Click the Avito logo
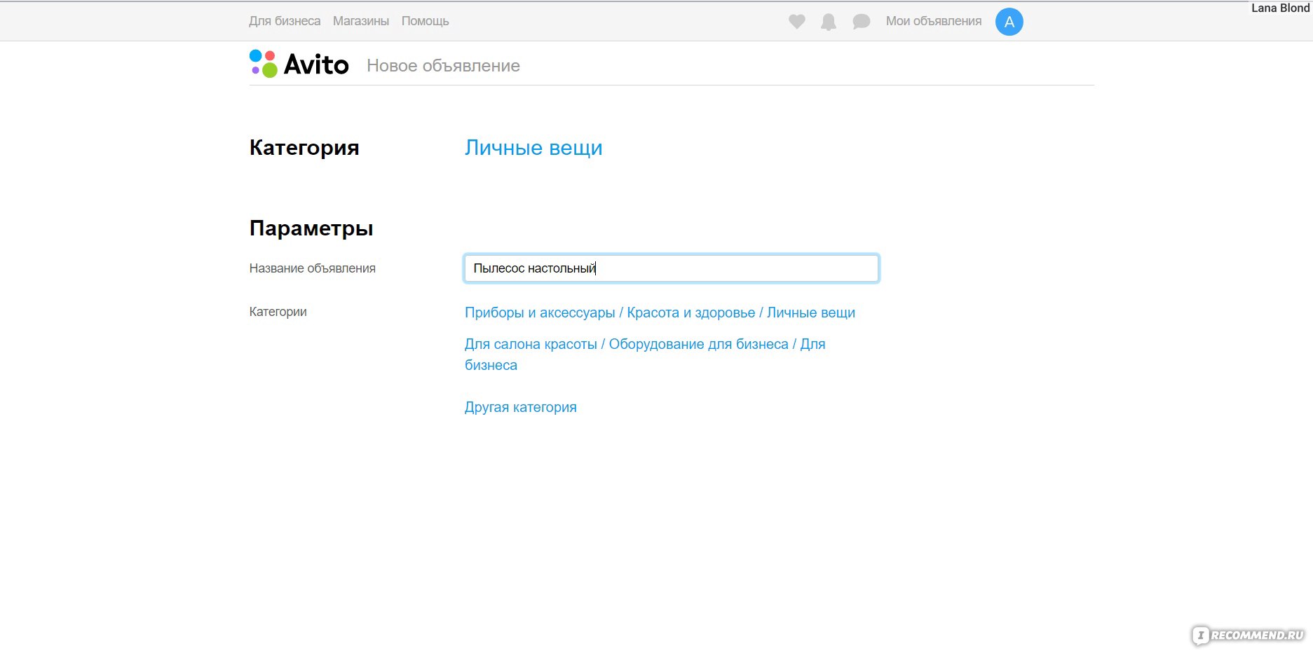This screenshot has width=1313, height=653. (299, 64)
